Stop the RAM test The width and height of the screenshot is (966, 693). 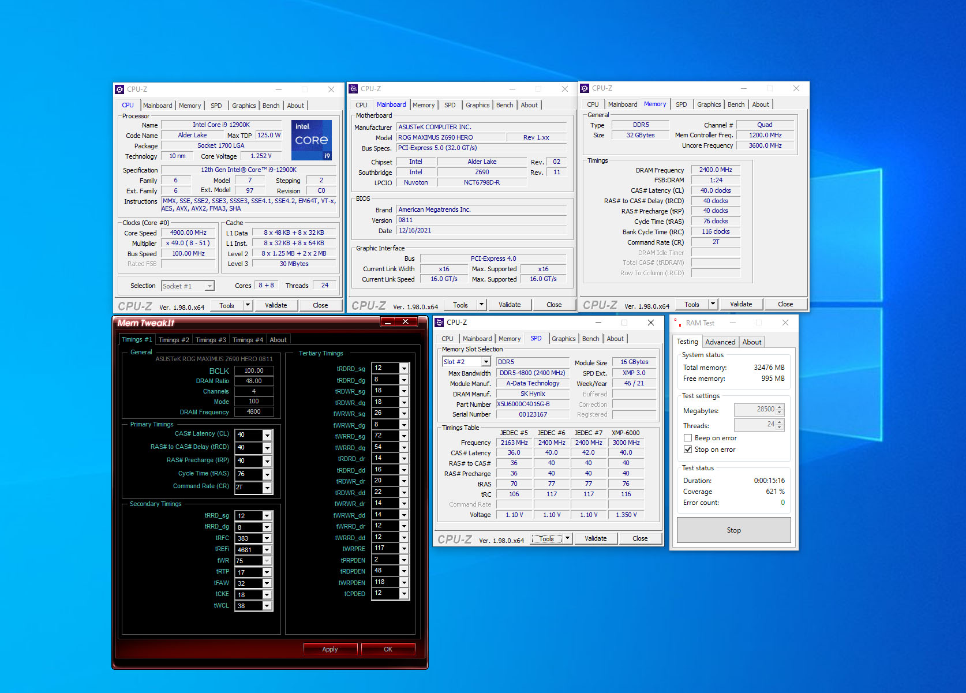tap(734, 530)
